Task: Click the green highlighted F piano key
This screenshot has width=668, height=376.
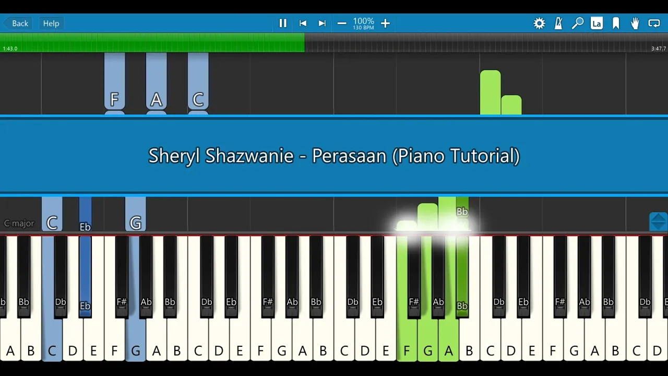Action: tap(407, 339)
